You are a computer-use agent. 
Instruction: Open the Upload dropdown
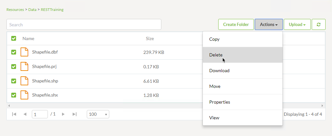pyautogui.click(x=297, y=24)
